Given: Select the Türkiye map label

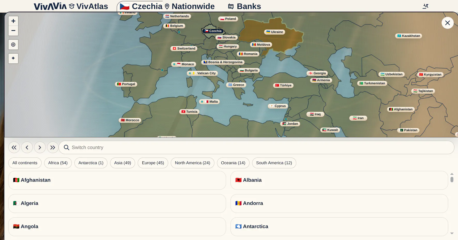Looking at the screenshot, I should point(283,85).
